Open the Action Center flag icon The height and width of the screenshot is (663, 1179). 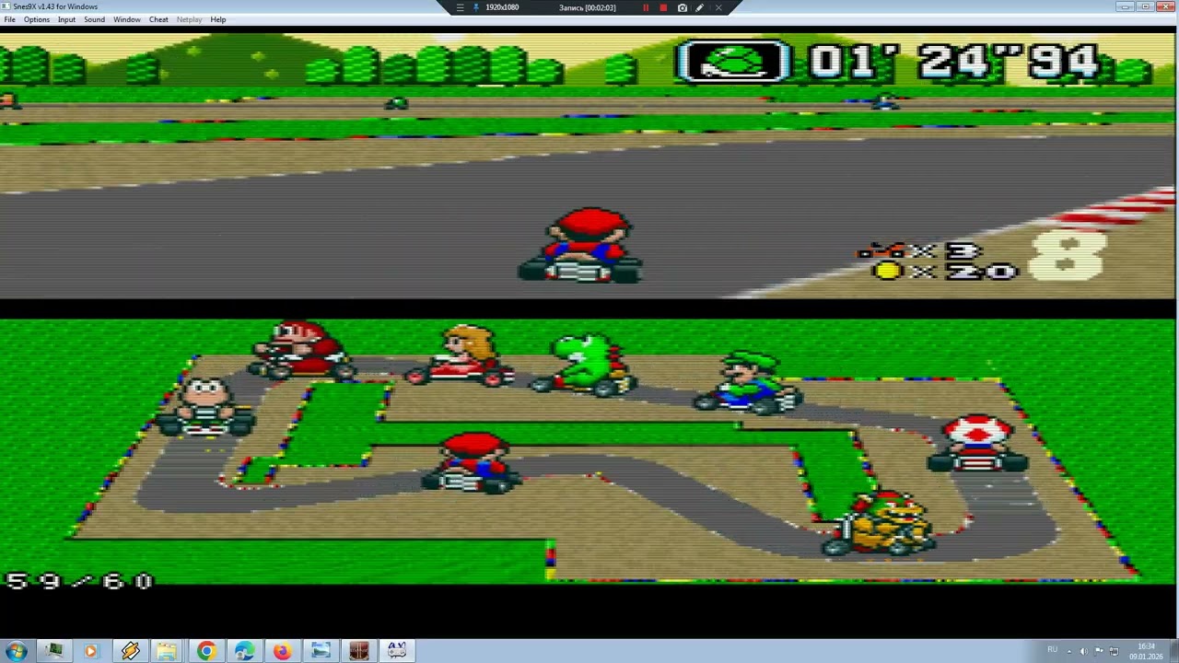coord(1099,651)
